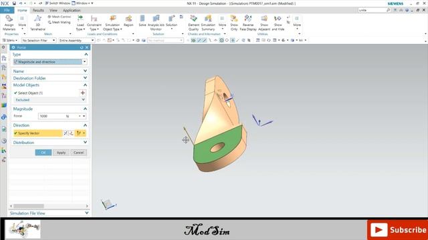428x240 pixels.
Task: Open Simulation Summary
Action: 208,23
